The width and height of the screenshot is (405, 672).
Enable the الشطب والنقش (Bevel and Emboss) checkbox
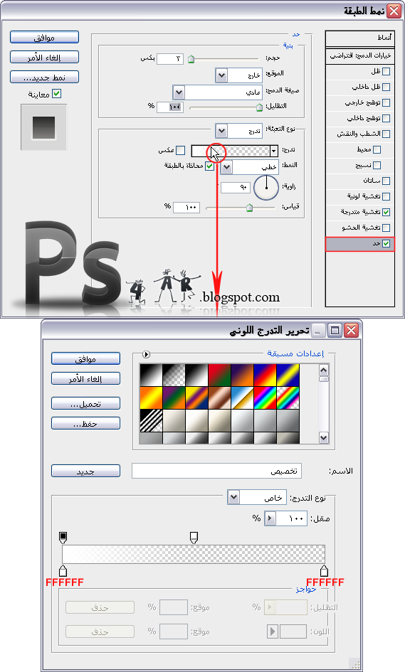(386, 134)
